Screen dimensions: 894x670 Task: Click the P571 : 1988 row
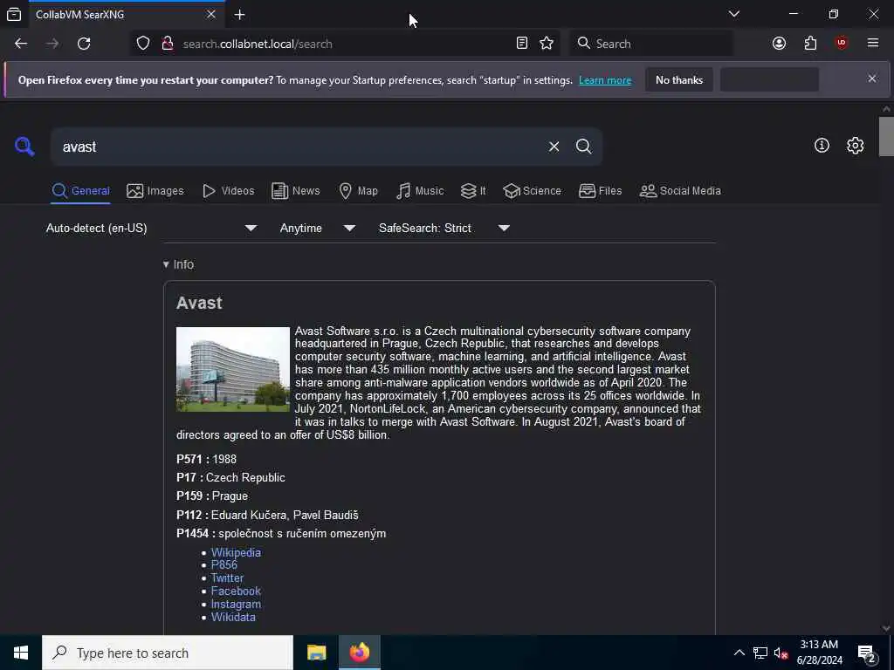(x=206, y=459)
